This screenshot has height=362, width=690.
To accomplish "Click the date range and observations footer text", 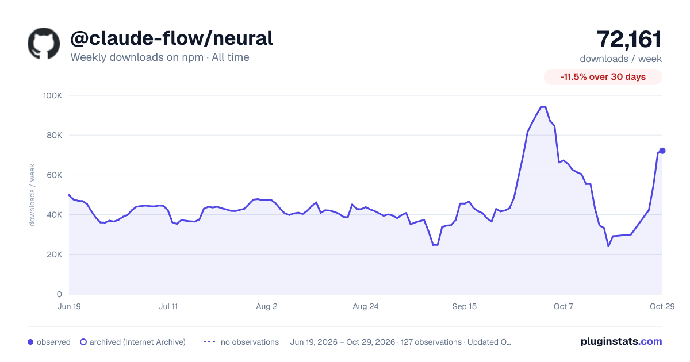I will point(401,342).
